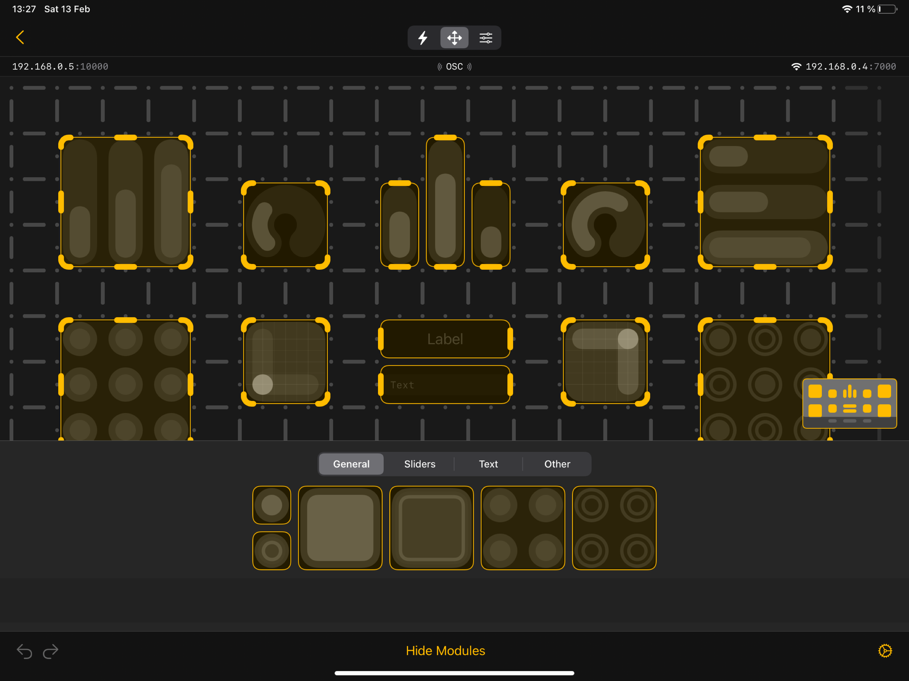
Task: Tap the 13:27 clock in status bar
Action: pyautogui.click(x=24, y=9)
